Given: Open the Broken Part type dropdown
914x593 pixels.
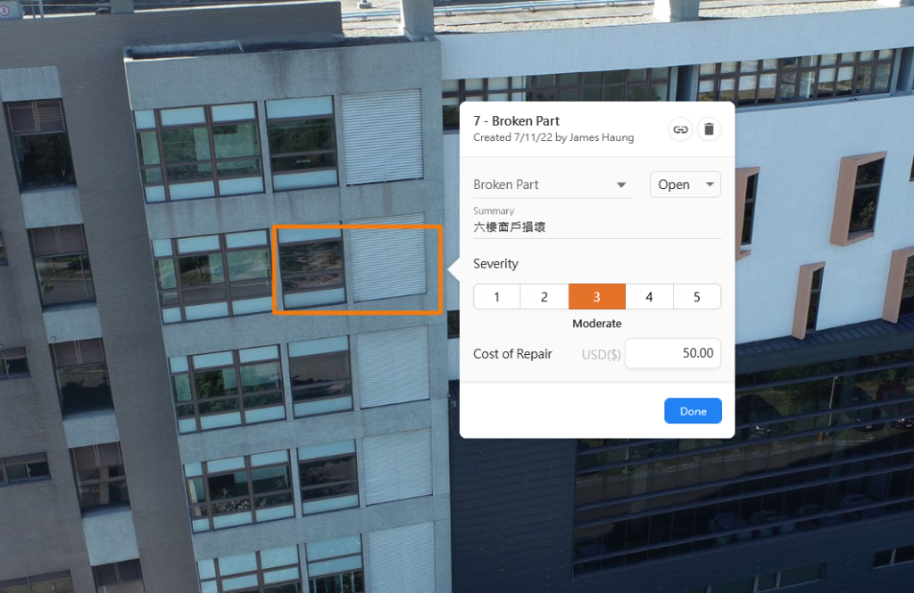Looking at the screenshot, I should click(553, 185).
